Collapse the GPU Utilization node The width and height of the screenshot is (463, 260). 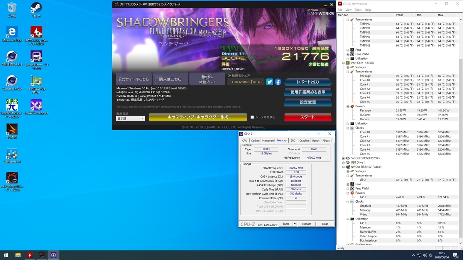tap(348, 219)
